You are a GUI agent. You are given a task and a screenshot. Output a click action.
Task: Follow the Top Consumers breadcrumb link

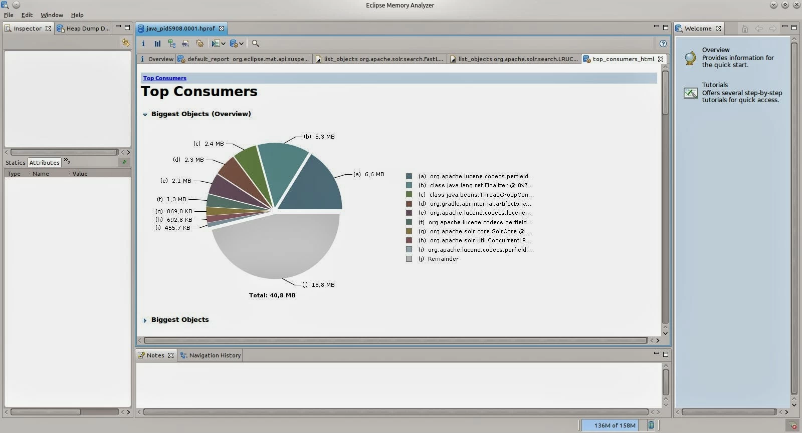(x=164, y=78)
